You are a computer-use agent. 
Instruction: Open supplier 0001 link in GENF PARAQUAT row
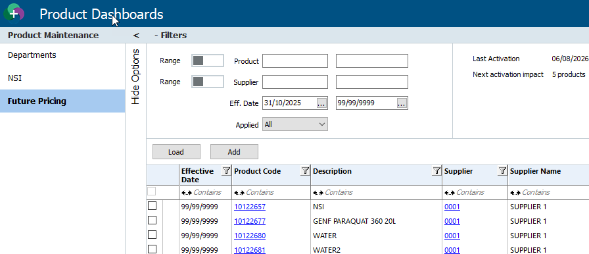[452, 221]
